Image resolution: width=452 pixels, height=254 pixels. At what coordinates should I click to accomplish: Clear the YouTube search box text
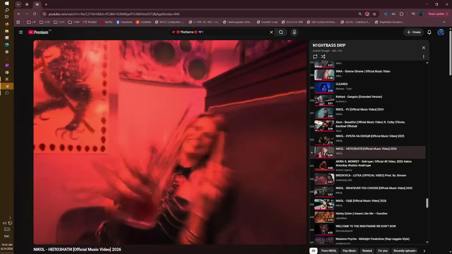[x=271, y=32]
